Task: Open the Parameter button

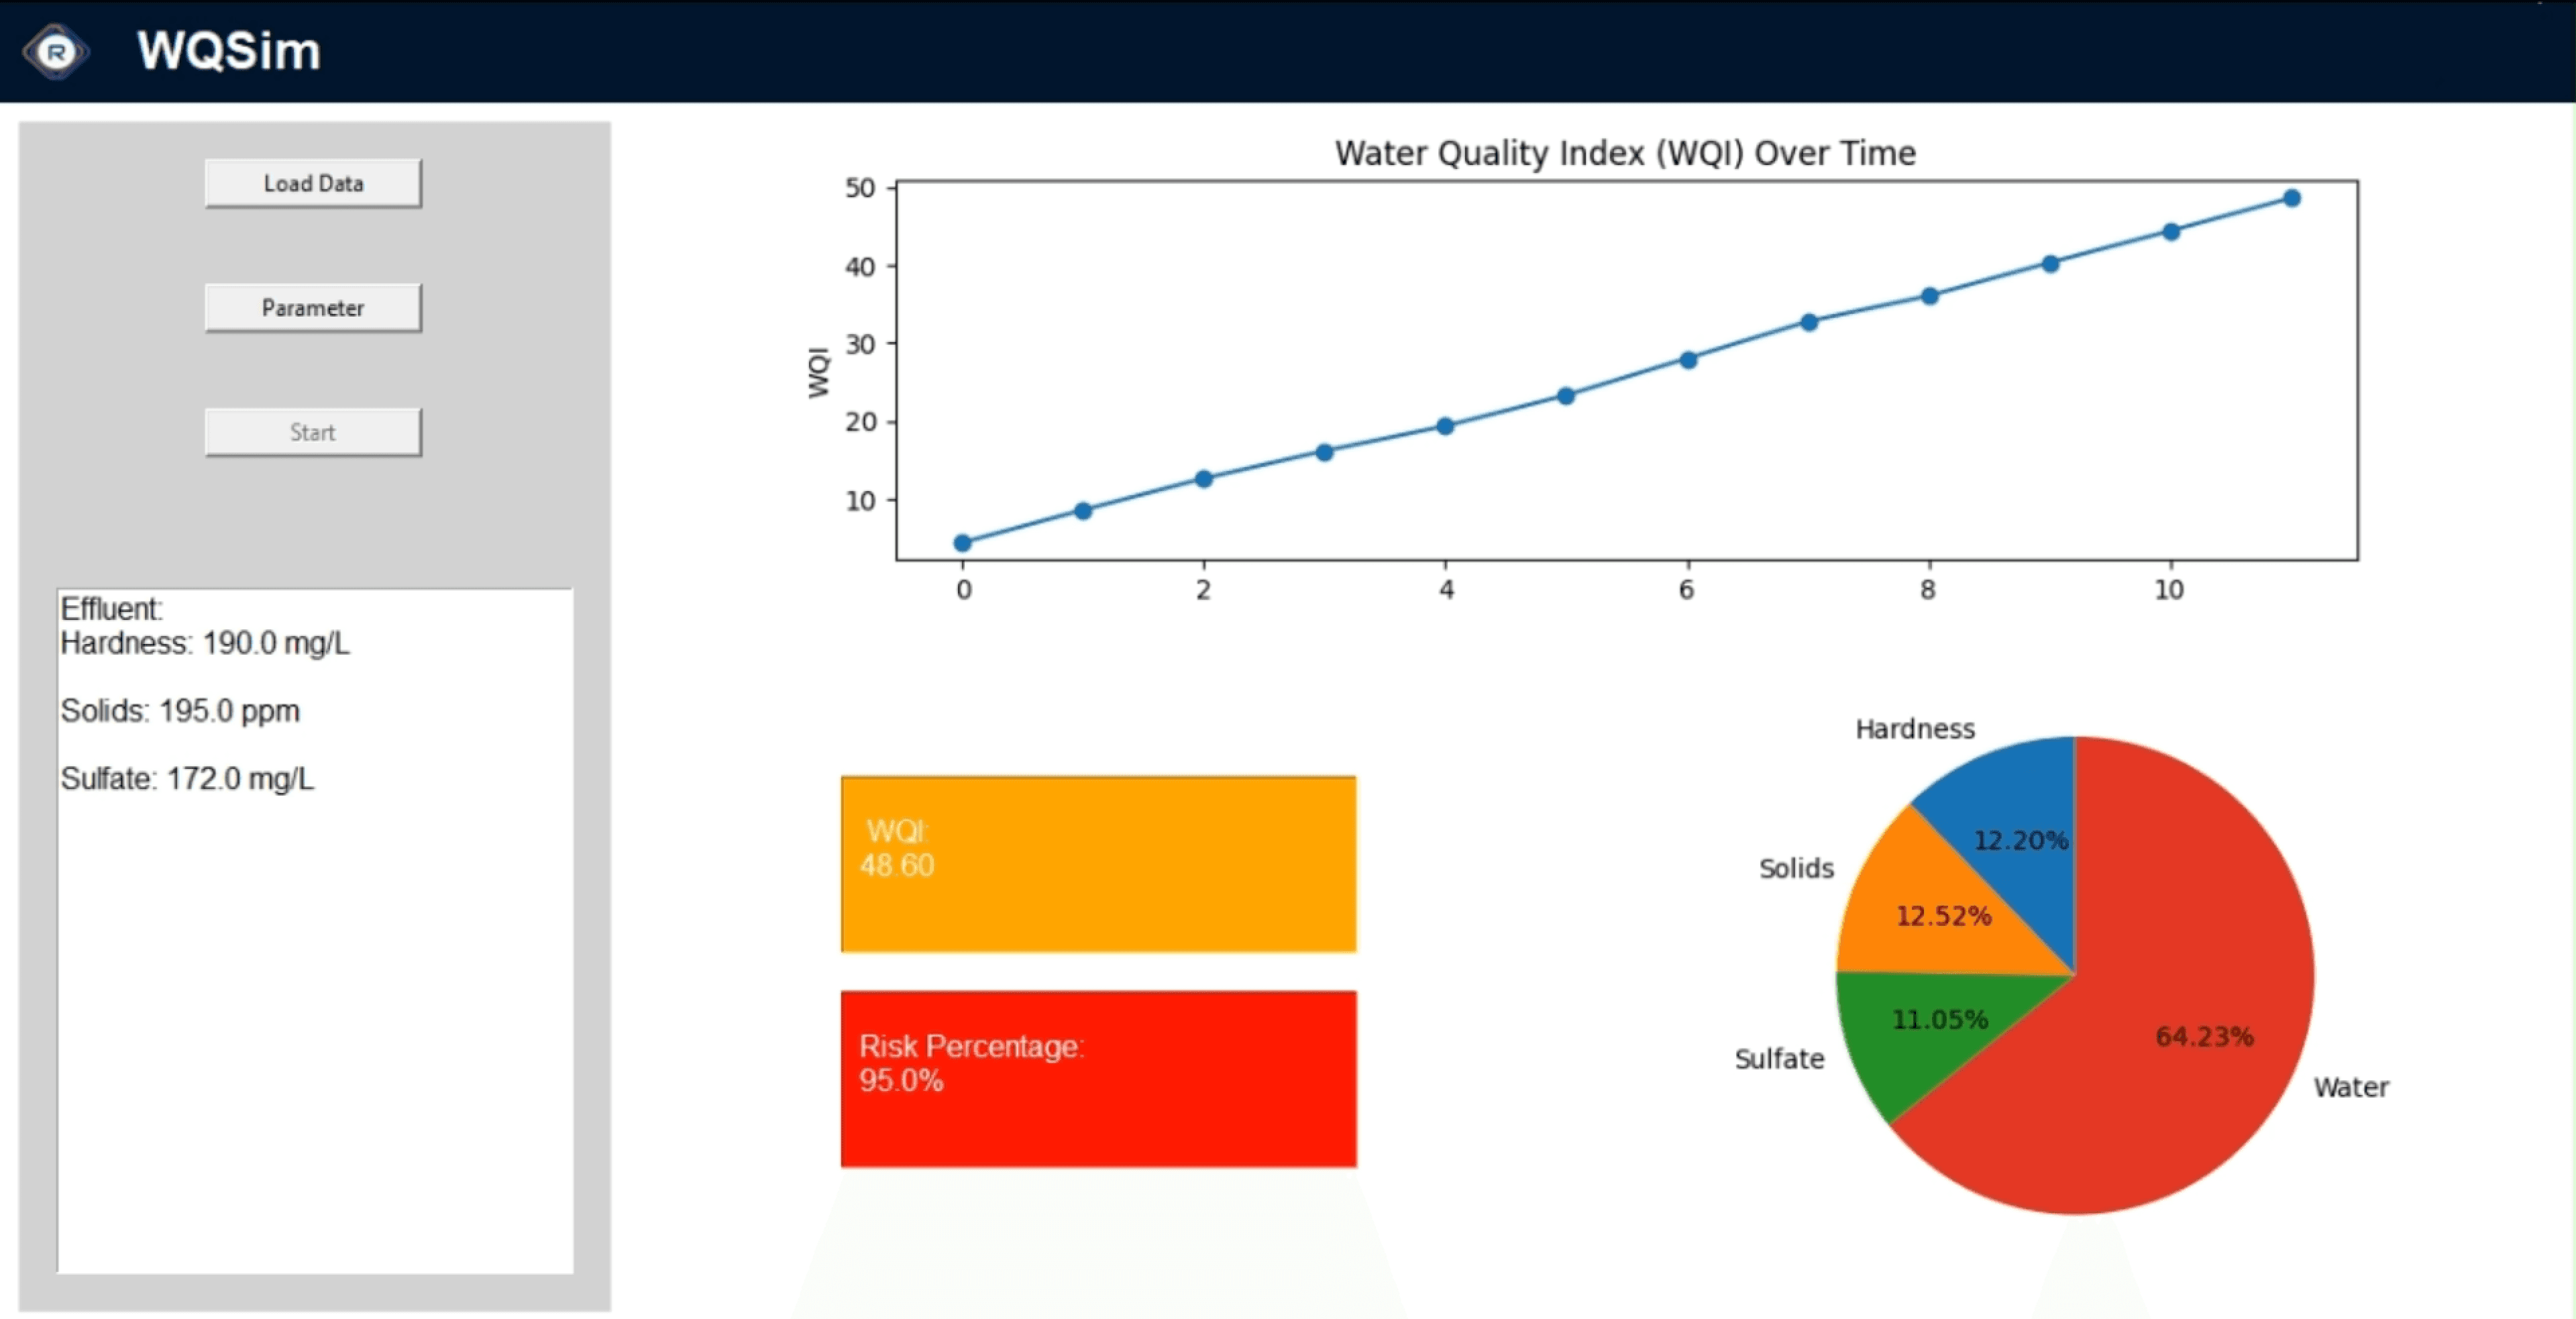Action: click(313, 308)
